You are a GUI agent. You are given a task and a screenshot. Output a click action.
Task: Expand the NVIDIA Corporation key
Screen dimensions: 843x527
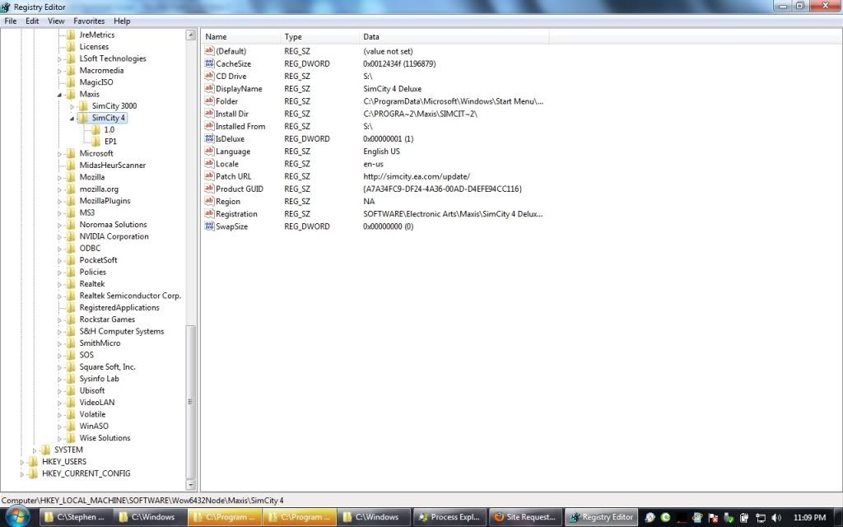59,236
